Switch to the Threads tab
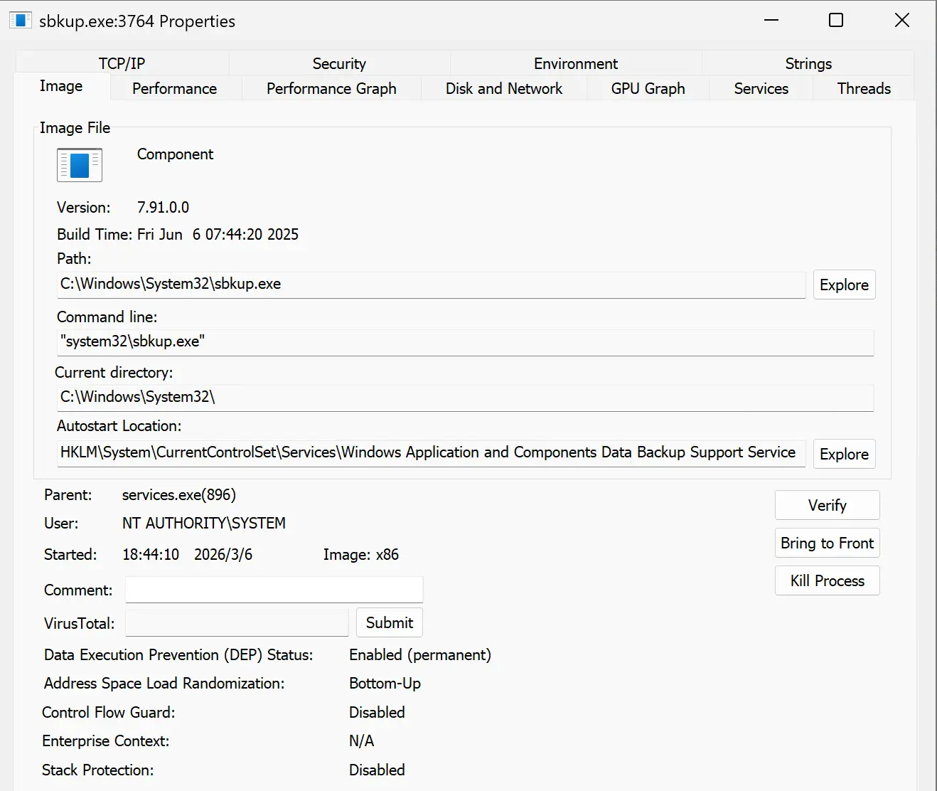 click(x=863, y=89)
